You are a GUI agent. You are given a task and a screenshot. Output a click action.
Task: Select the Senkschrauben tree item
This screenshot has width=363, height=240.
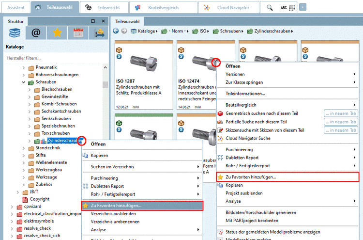[56, 119]
